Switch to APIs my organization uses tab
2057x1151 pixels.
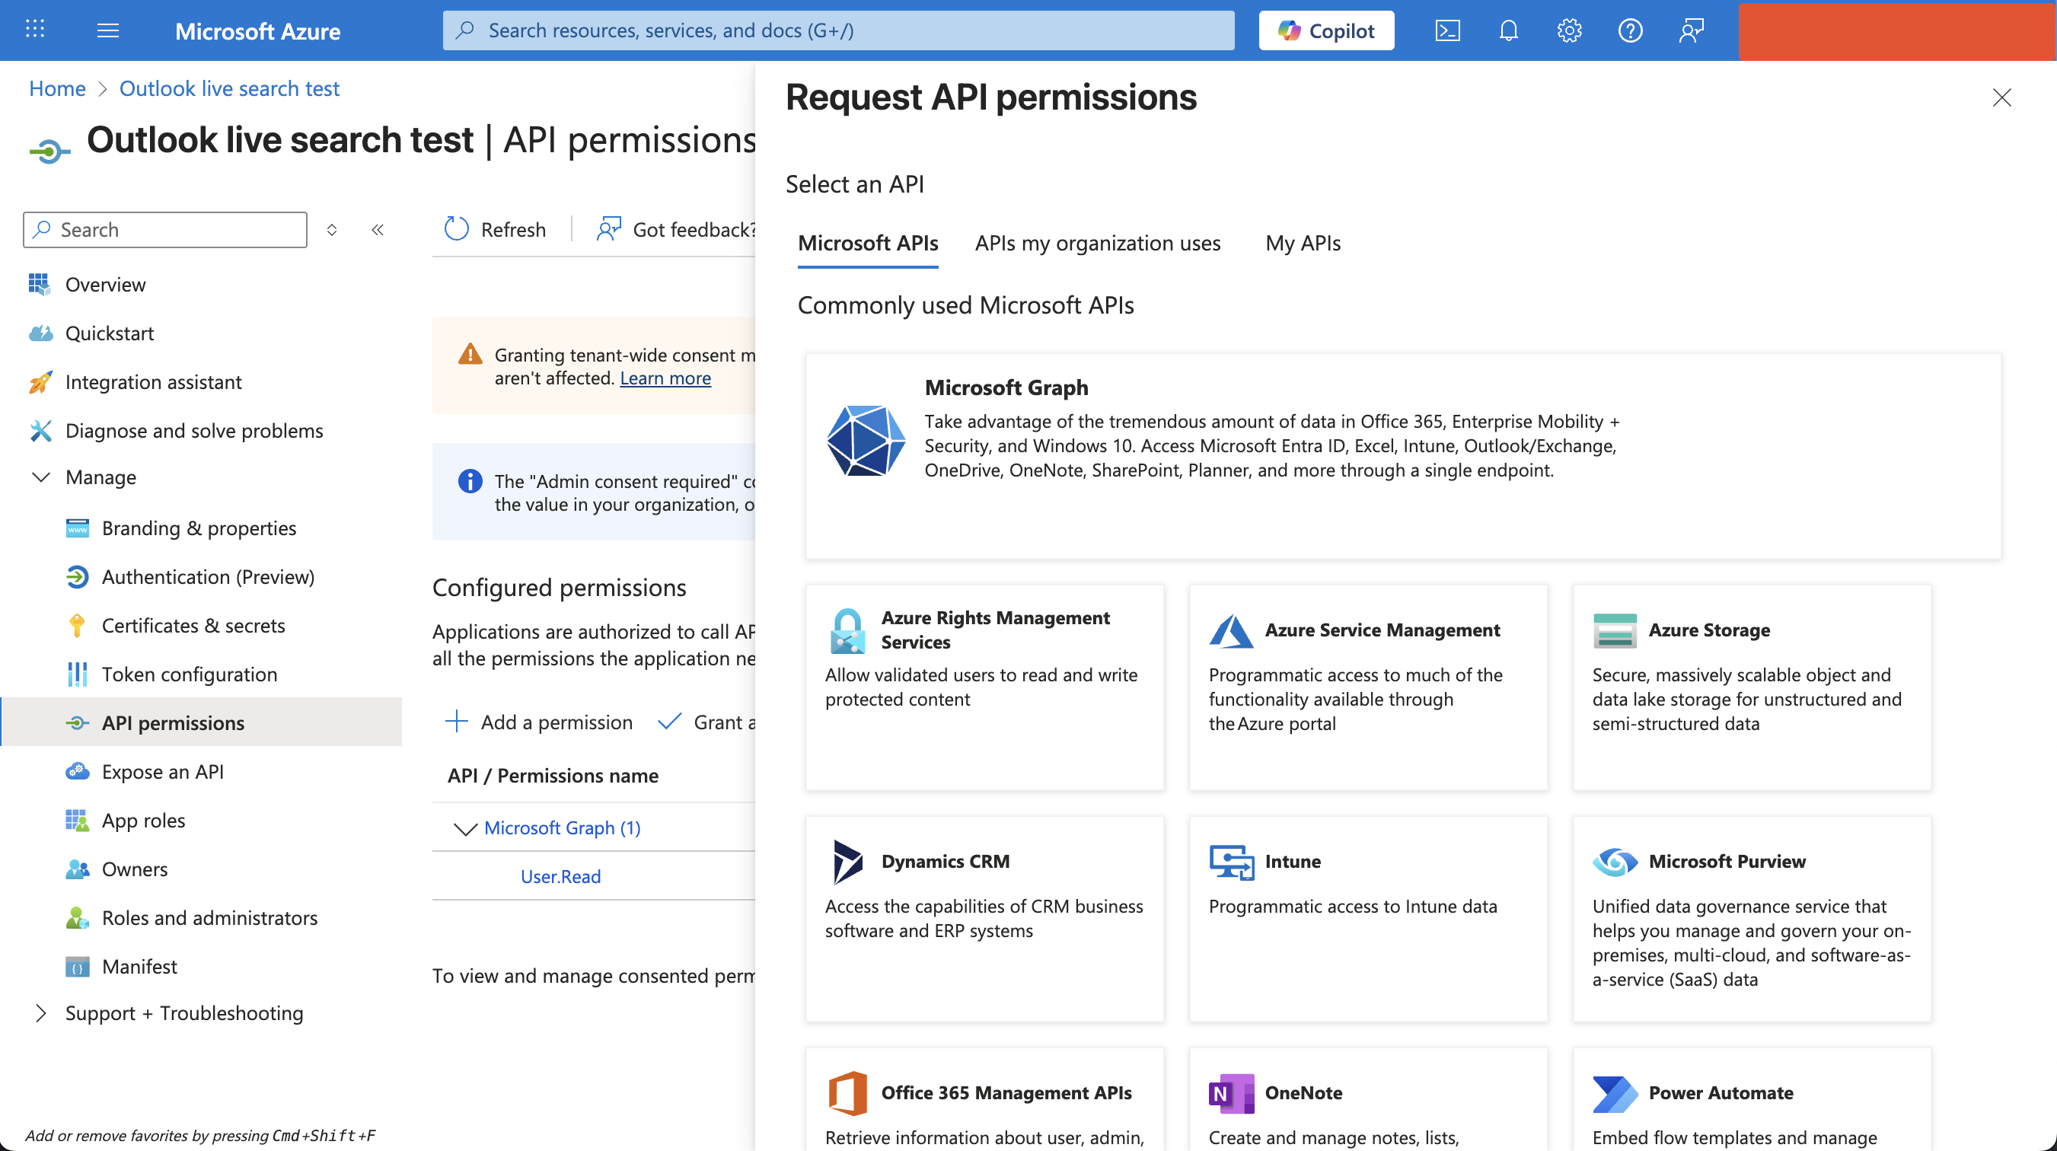click(x=1097, y=243)
